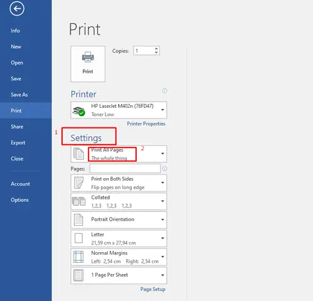Open the Page Setup link
Image resolution: width=313 pixels, height=301 pixels.
pos(152,289)
